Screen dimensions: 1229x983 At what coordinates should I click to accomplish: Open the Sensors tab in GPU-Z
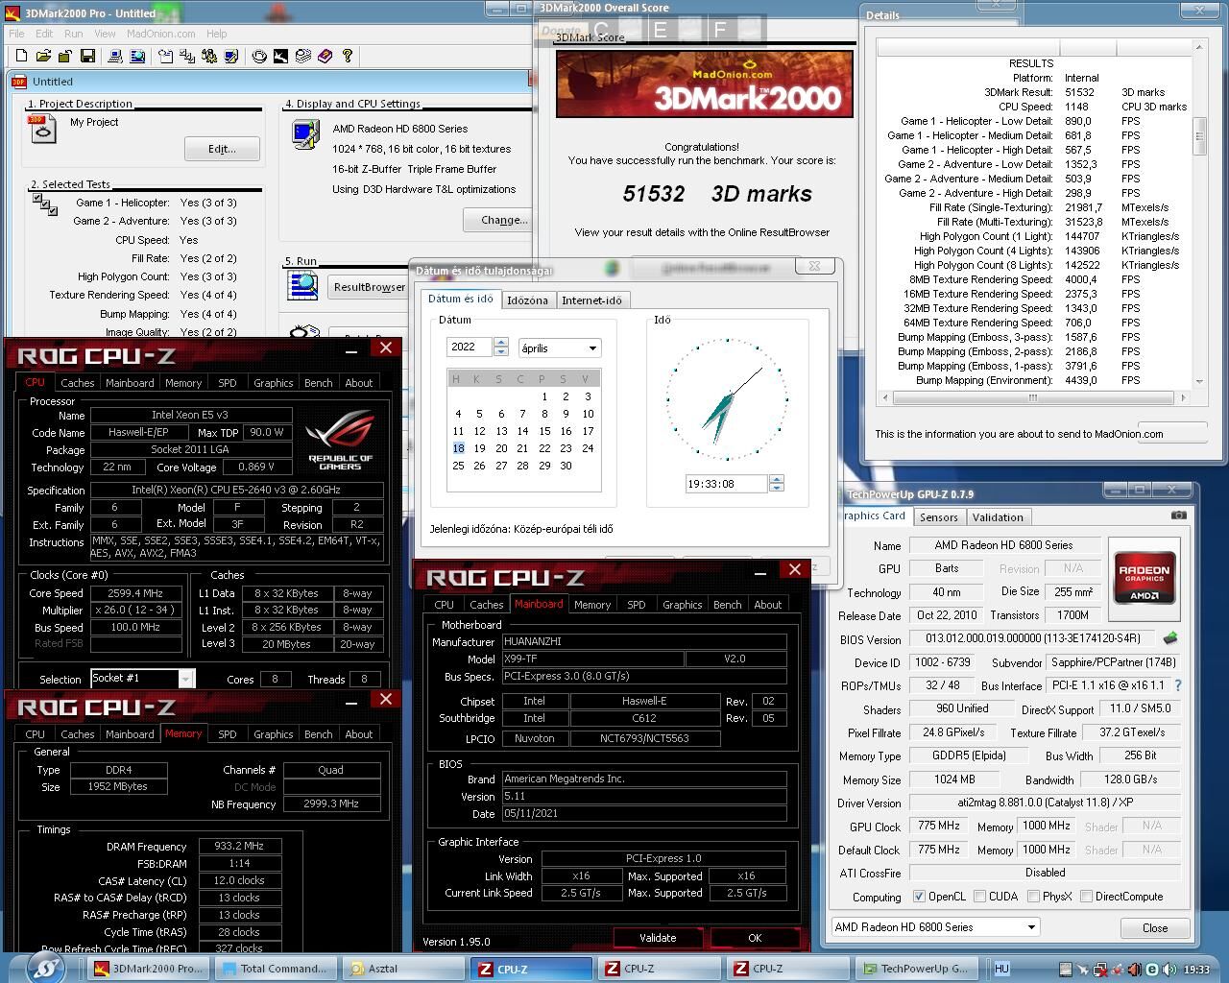click(x=939, y=517)
